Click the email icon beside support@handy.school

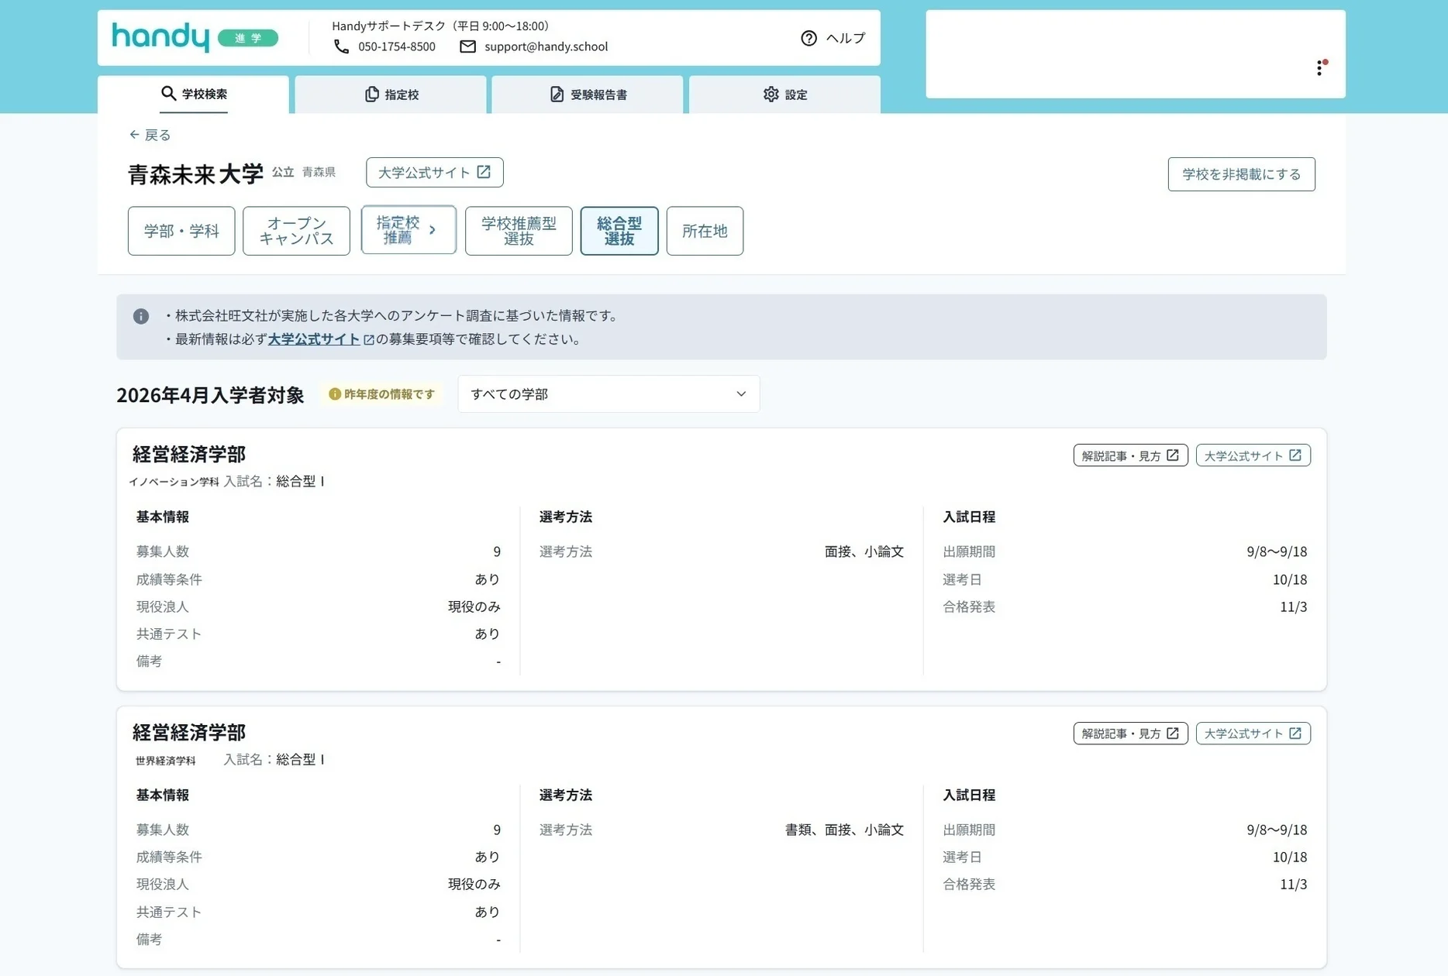467,46
